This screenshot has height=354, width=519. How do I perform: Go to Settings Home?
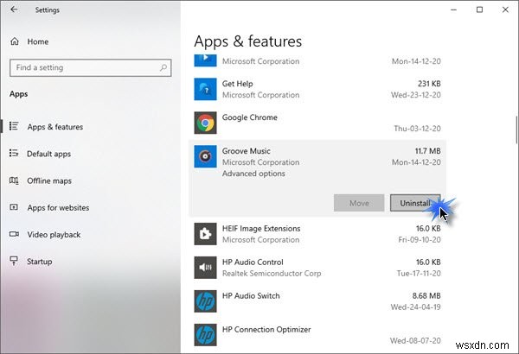coord(38,41)
